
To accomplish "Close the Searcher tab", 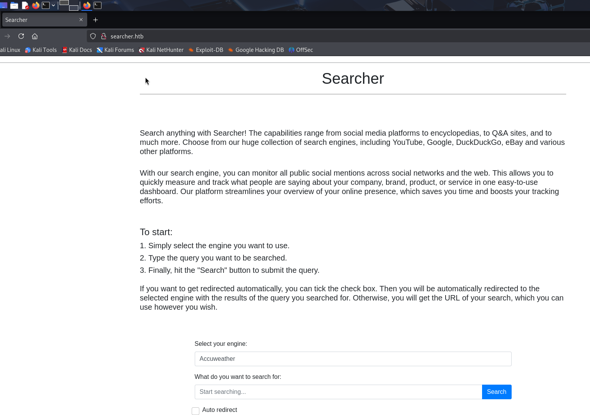I will click(x=81, y=20).
